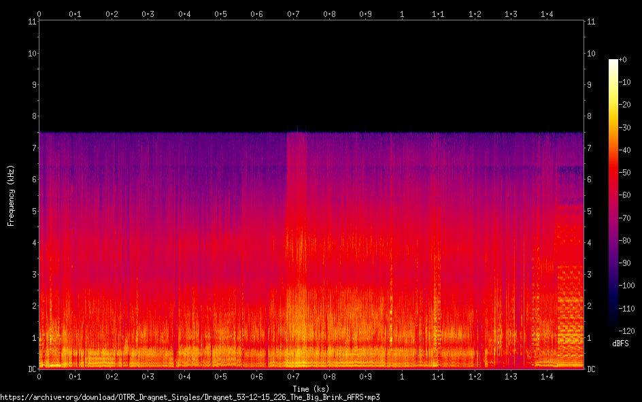Click the "DC" label on the left frequency axis
This screenshot has height=402, width=642.
[x=30, y=369]
